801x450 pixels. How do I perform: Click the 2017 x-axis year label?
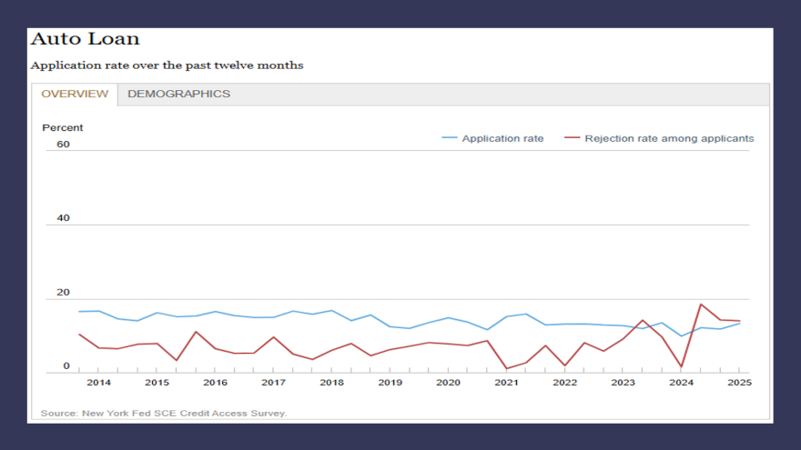(x=273, y=383)
